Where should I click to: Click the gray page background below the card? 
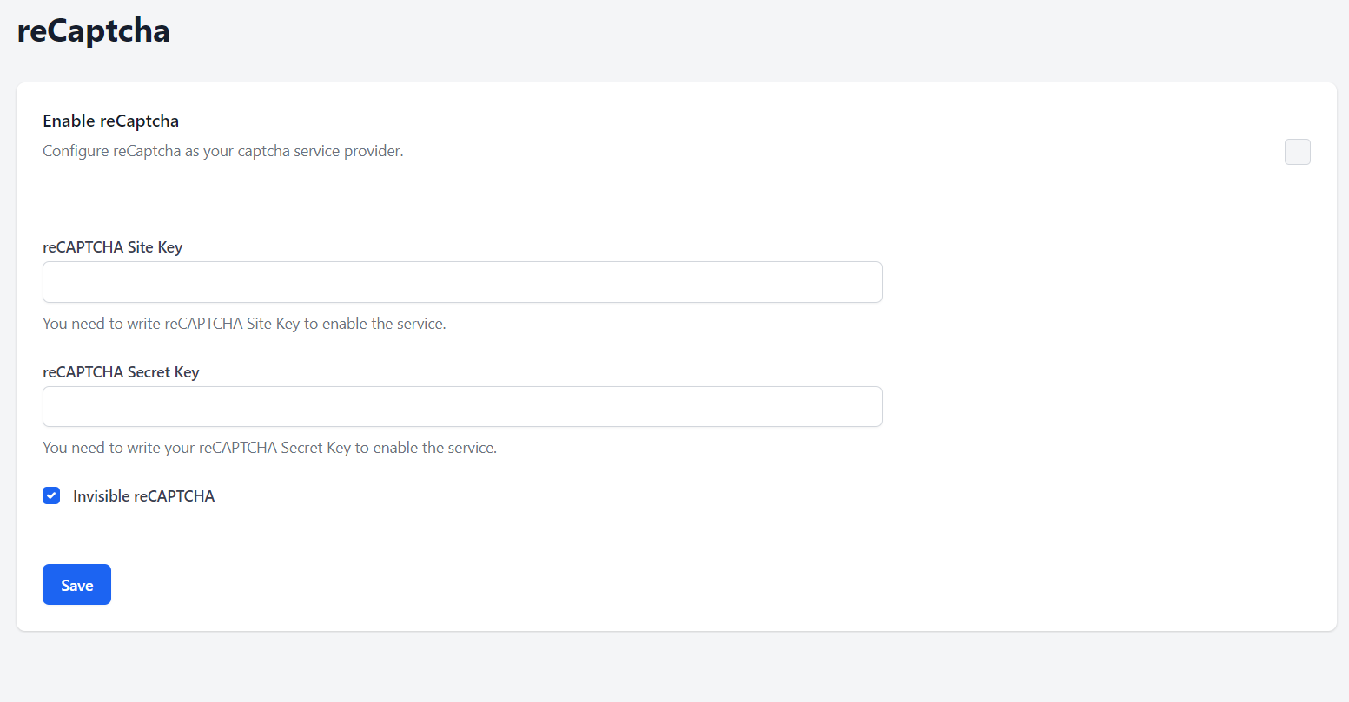pyautogui.click(x=676, y=668)
